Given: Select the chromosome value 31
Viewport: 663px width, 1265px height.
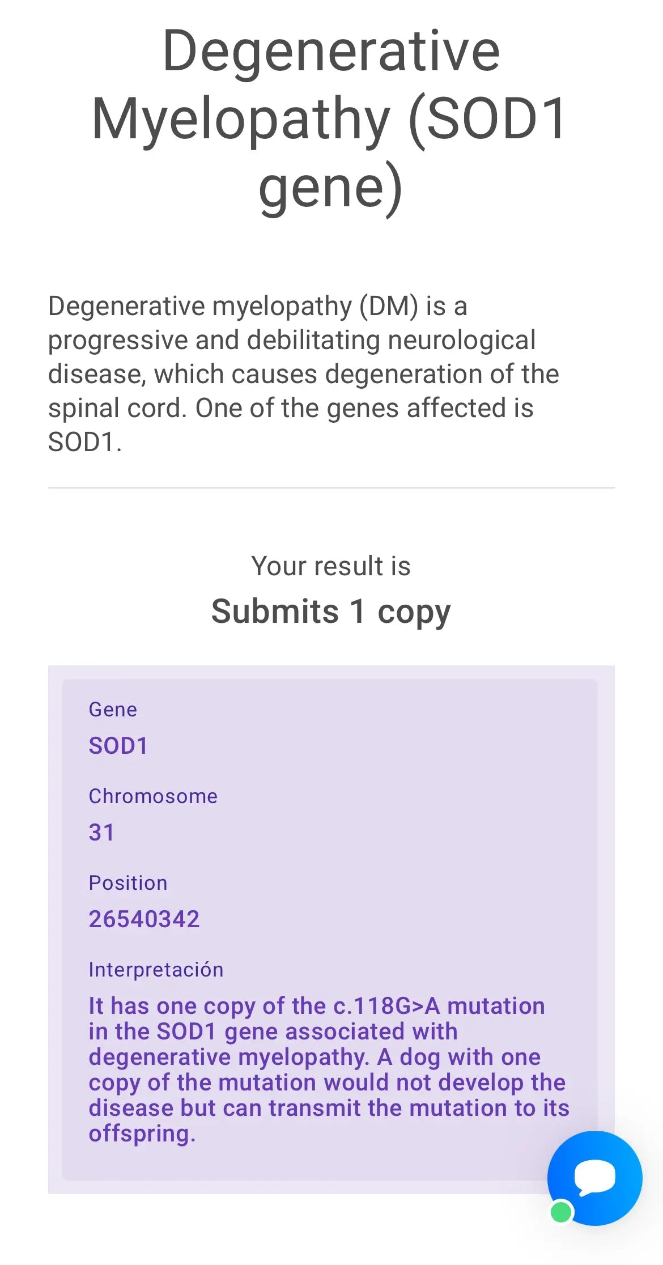Looking at the screenshot, I should pyautogui.click(x=101, y=833).
